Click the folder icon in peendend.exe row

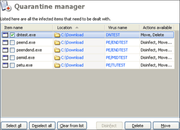[x=57, y=50]
